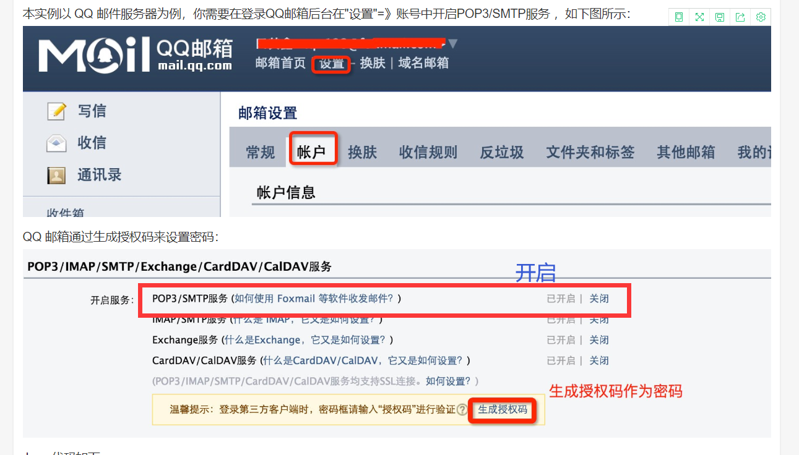Image resolution: width=799 pixels, height=455 pixels.
Task: Open the 域名邮箱 header link
Action: pyautogui.click(x=423, y=63)
